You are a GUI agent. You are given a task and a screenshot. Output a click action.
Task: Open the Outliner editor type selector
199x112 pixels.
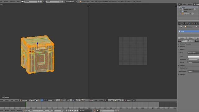(180, 4)
